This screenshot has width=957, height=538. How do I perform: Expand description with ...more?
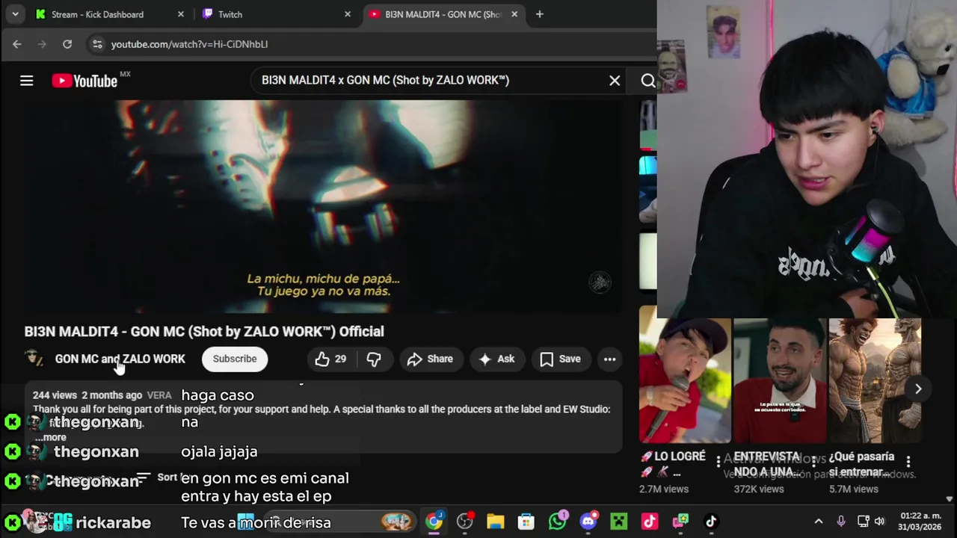(52, 437)
